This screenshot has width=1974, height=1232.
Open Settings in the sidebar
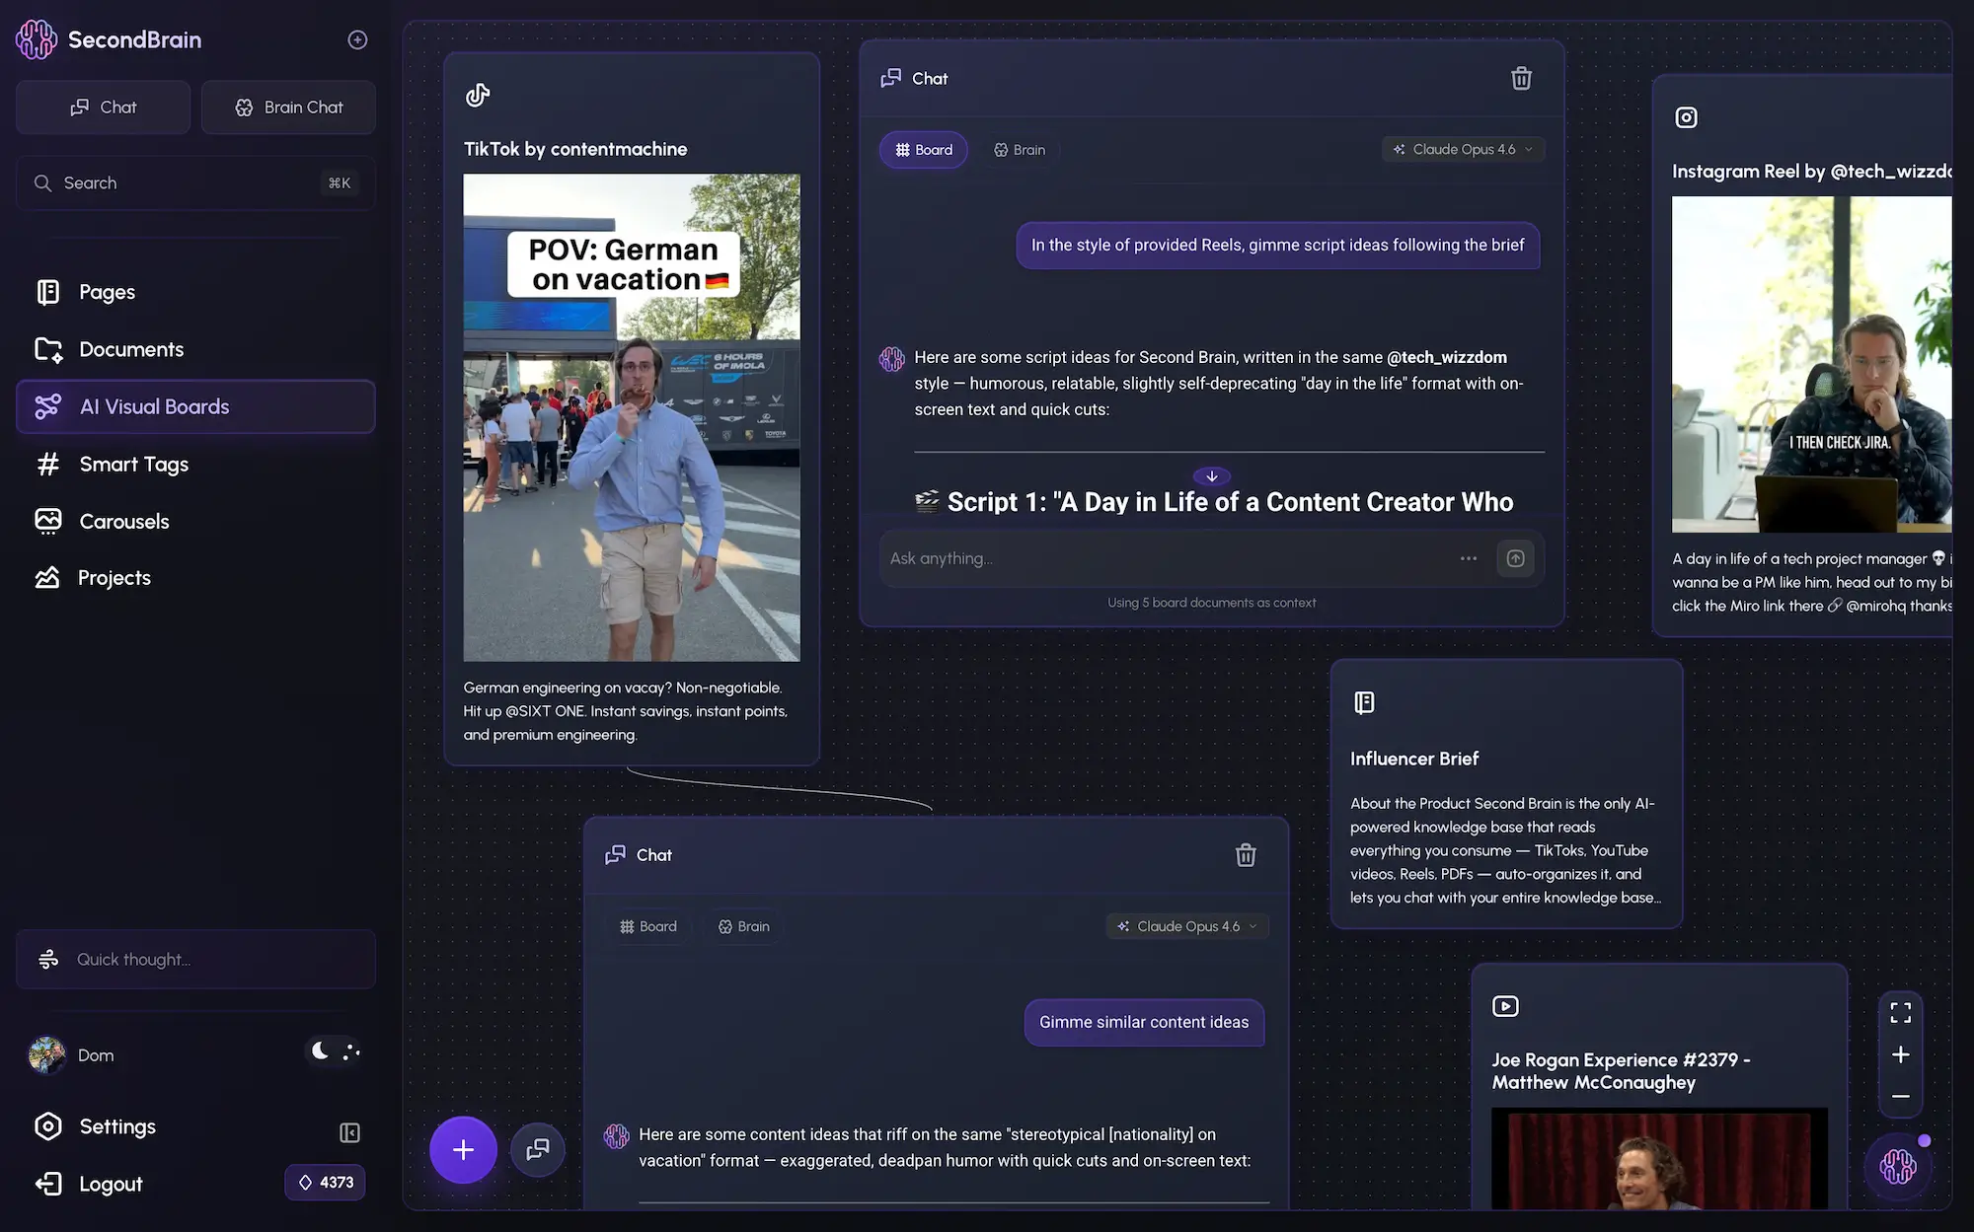[x=97, y=1126]
